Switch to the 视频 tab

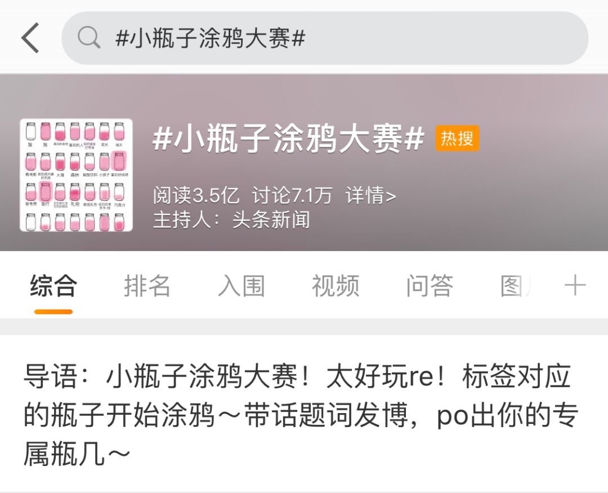[x=336, y=286]
